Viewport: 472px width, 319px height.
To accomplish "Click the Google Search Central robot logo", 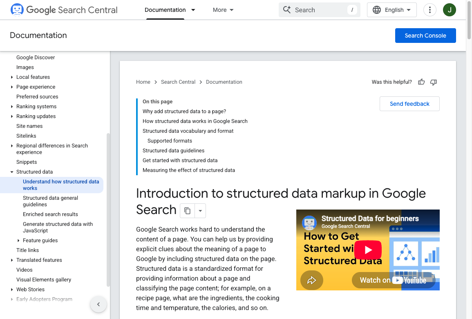I will click(x=17, y=10).
